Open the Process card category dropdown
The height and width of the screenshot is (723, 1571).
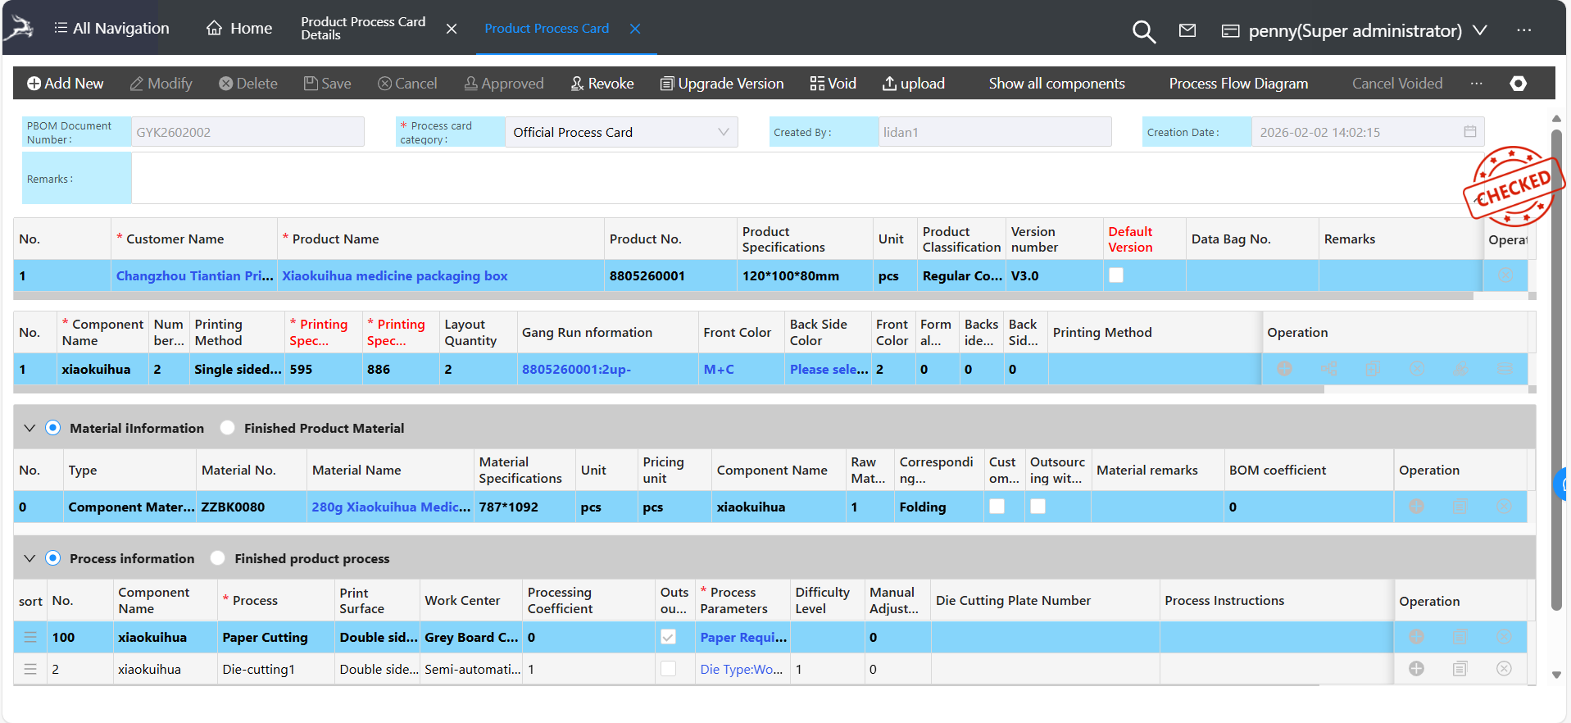(x=620, y=132)
